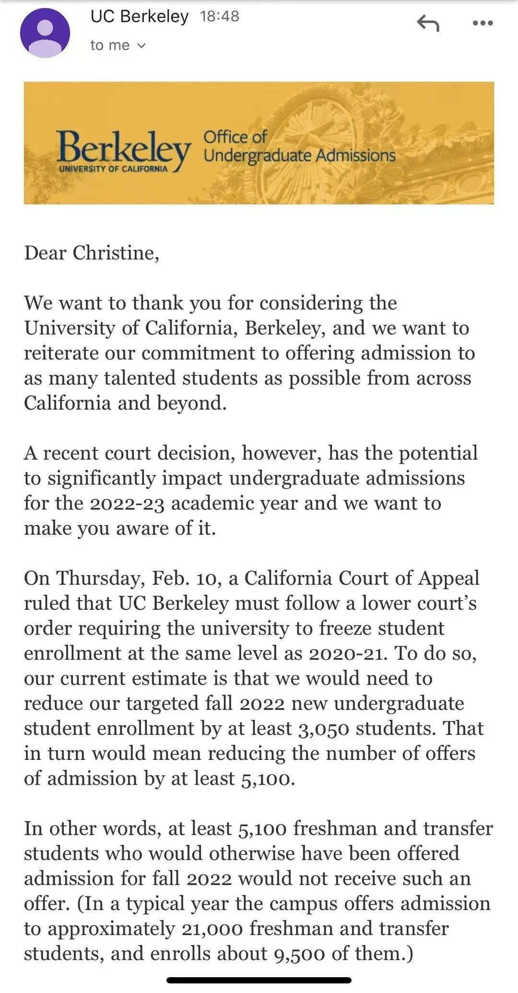Click the 'to me' recipient label
The width and height of the screenshot is (518, 993).
pyautogui.click(x=110, y=45)
